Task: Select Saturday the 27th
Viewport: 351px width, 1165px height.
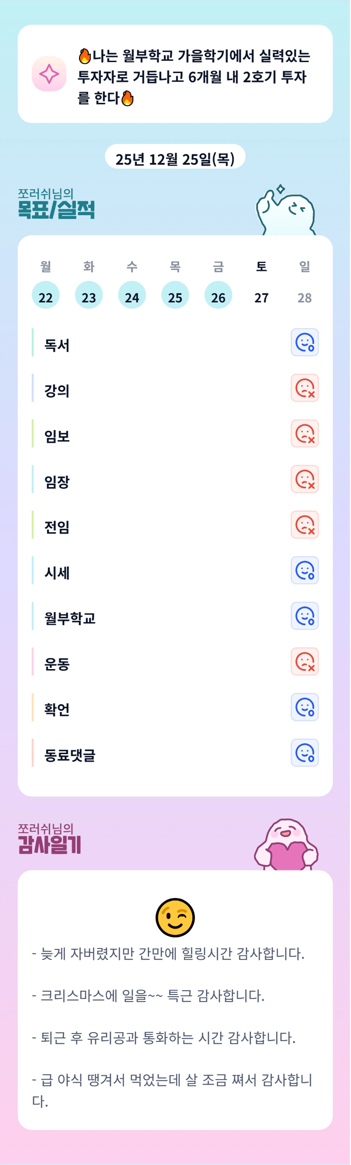Action: click(x=261, y=297)
